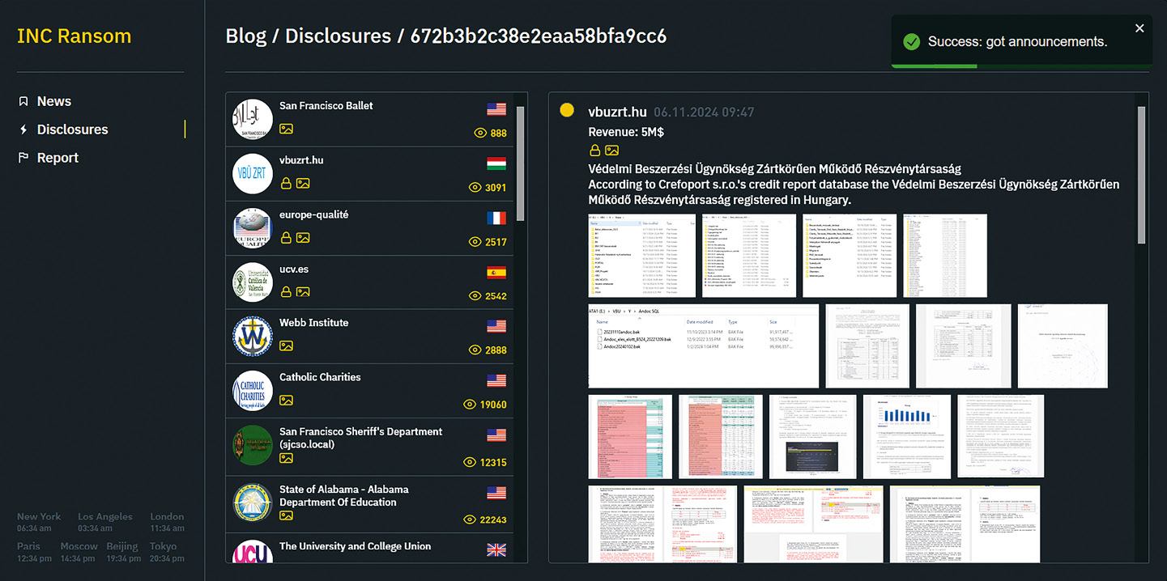Click the europe-qualité logo
Viewport: 1167px width, 581px height.
[253, 228]
